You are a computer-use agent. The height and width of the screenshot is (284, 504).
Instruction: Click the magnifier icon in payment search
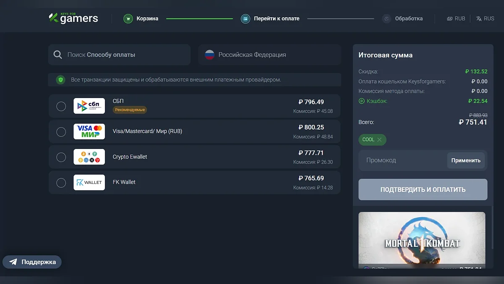(x=58, y=55)
